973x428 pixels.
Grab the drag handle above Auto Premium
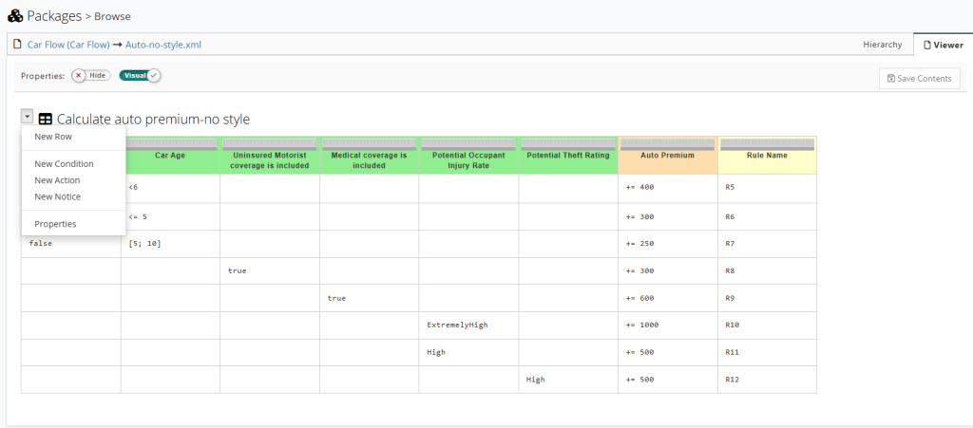668,144
